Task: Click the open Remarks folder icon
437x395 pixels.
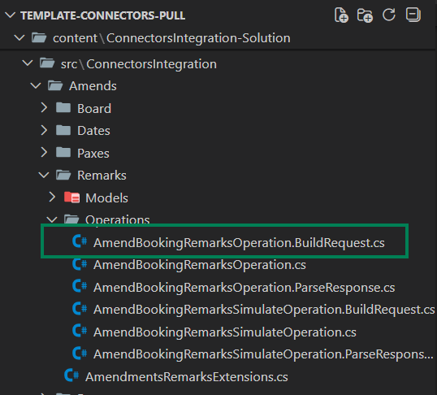Action: (x=63, y=176)
